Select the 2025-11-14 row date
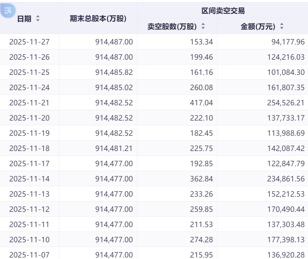The height and width of the screenshot is (259, 308). pyautogui.click(x=30, y=179)
